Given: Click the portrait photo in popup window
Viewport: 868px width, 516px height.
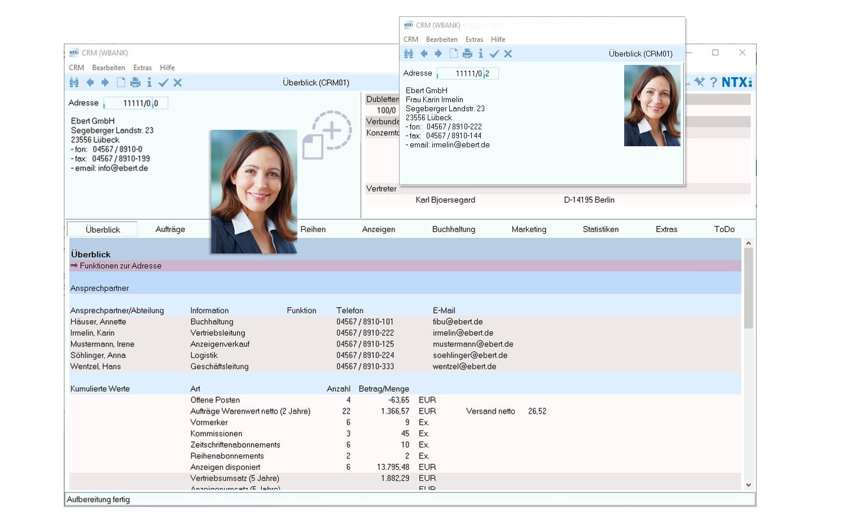Looking at the screenshot, I should (x=652, y=106).
